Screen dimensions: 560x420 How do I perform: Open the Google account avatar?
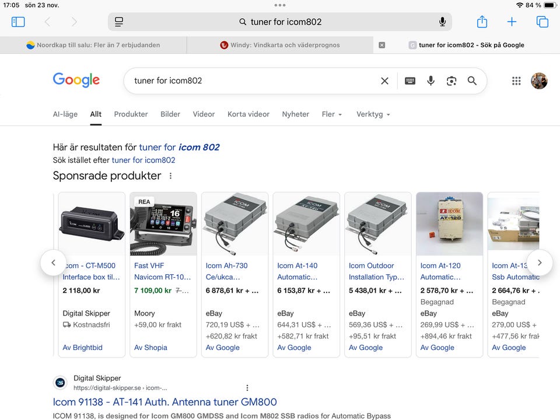[x=539, y=80]
